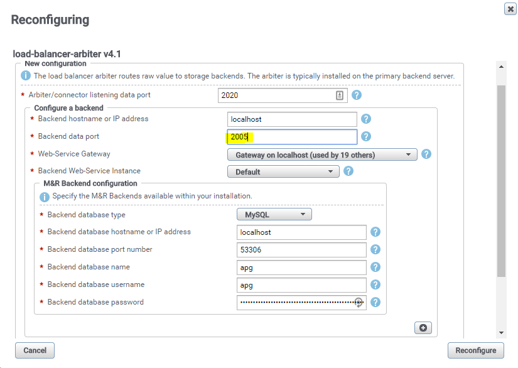518x368 pixels.
Task: Open the MySQL database type dropdown
Action: coord(274,215)
